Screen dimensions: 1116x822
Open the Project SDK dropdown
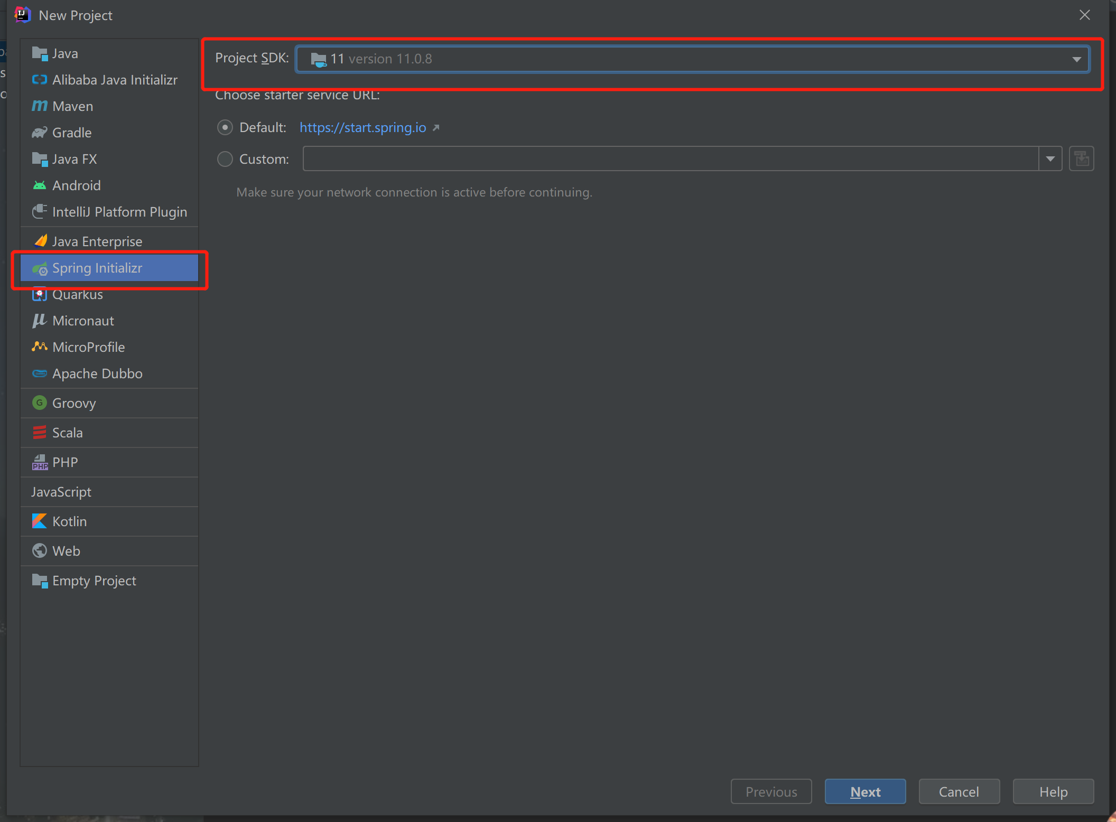click(692, 59)
